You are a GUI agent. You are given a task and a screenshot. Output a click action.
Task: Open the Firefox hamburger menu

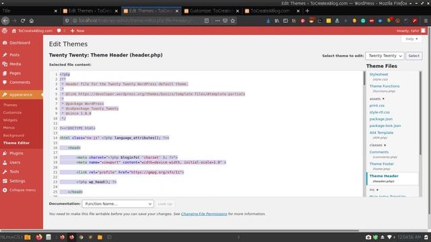426,21
